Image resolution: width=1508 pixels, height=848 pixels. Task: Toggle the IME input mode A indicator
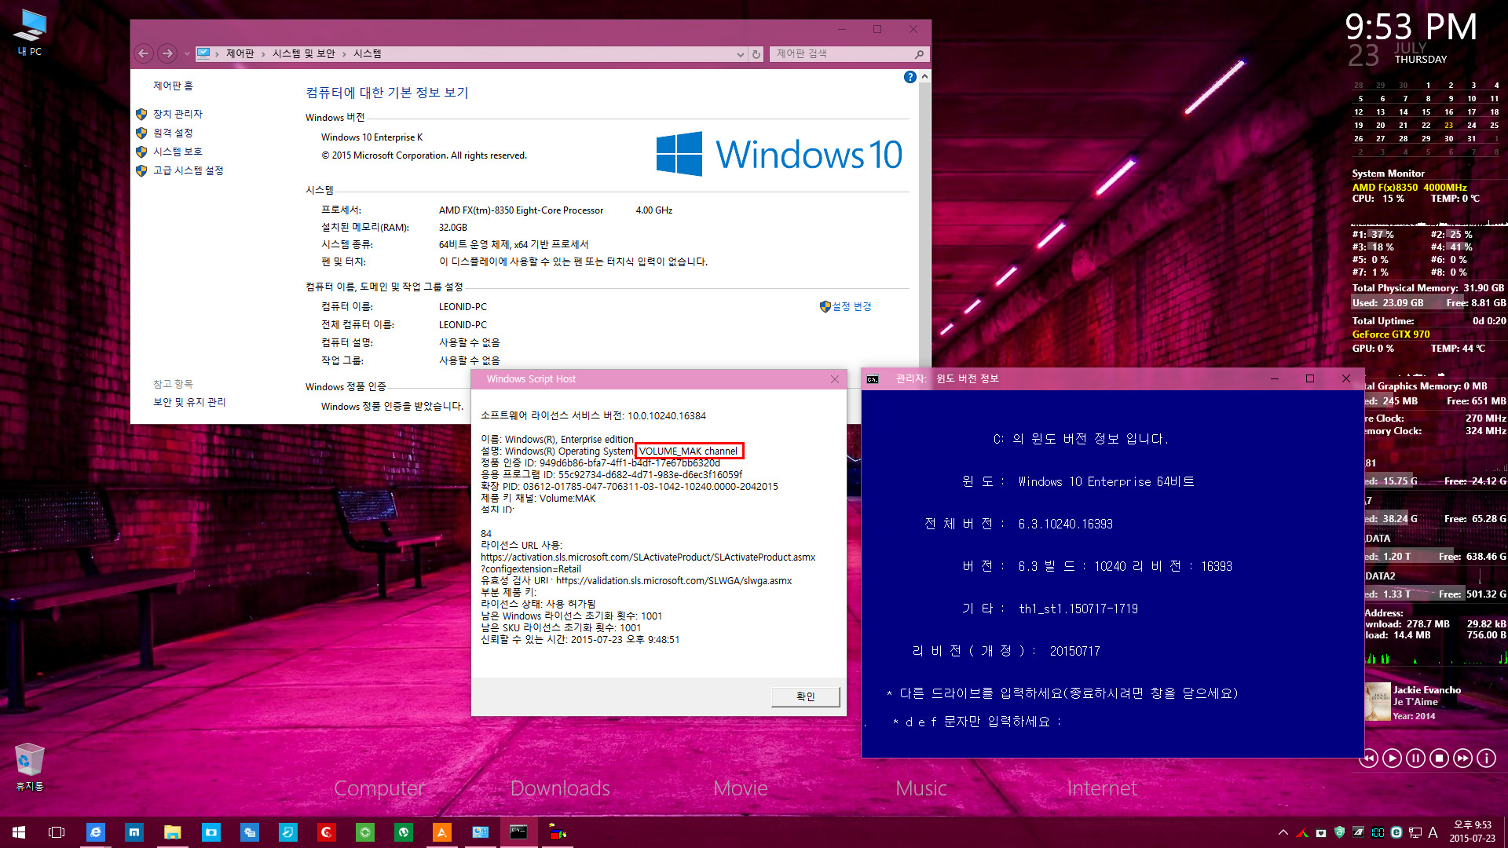pos(1433,832)
